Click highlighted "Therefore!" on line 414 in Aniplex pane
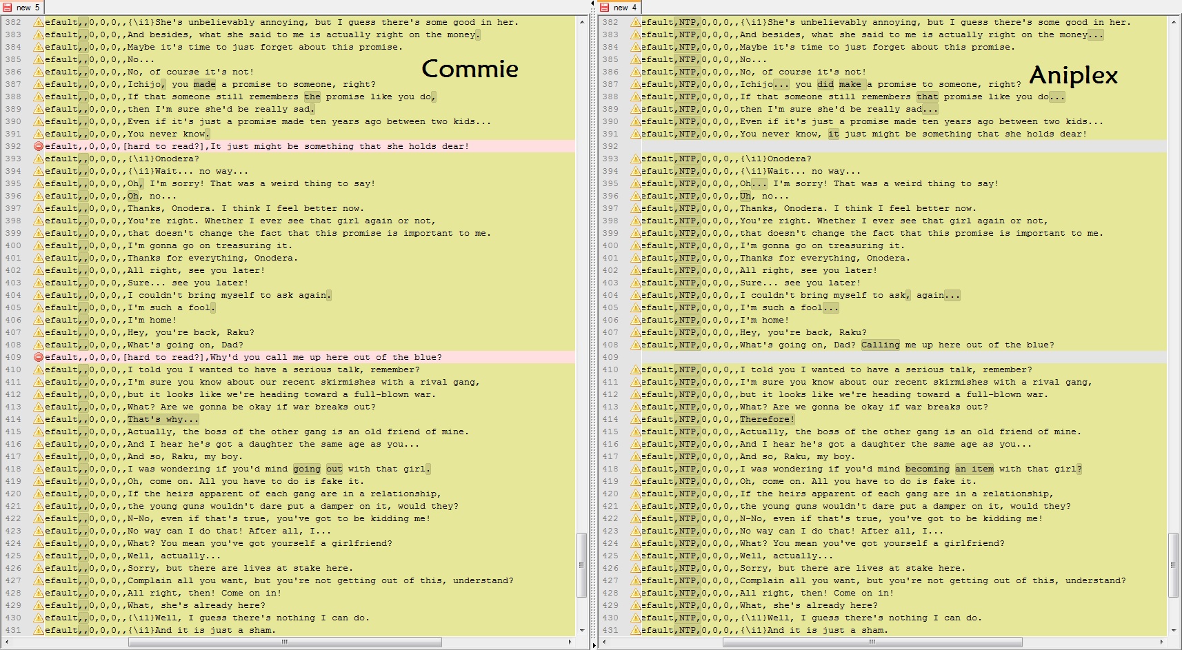 [x=767, y=419]
